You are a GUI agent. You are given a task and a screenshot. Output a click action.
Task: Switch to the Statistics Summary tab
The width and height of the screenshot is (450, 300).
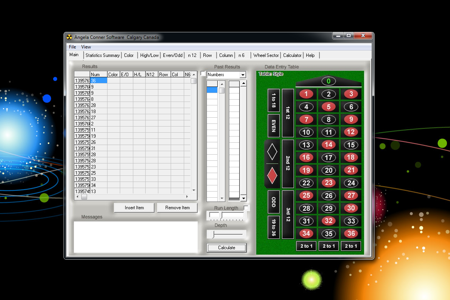102,55
